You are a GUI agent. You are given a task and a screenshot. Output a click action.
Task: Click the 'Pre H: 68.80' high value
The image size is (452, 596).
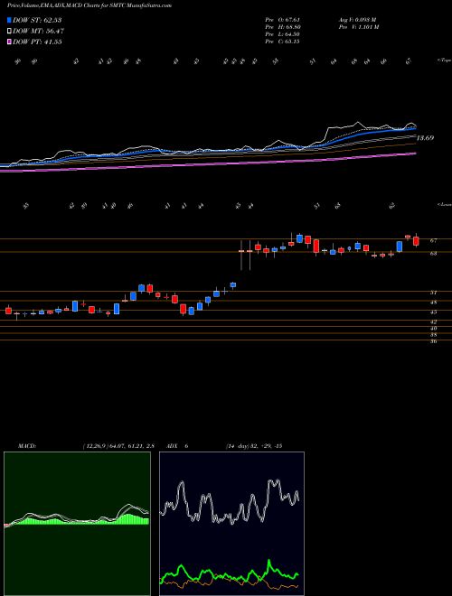point(283,27)
